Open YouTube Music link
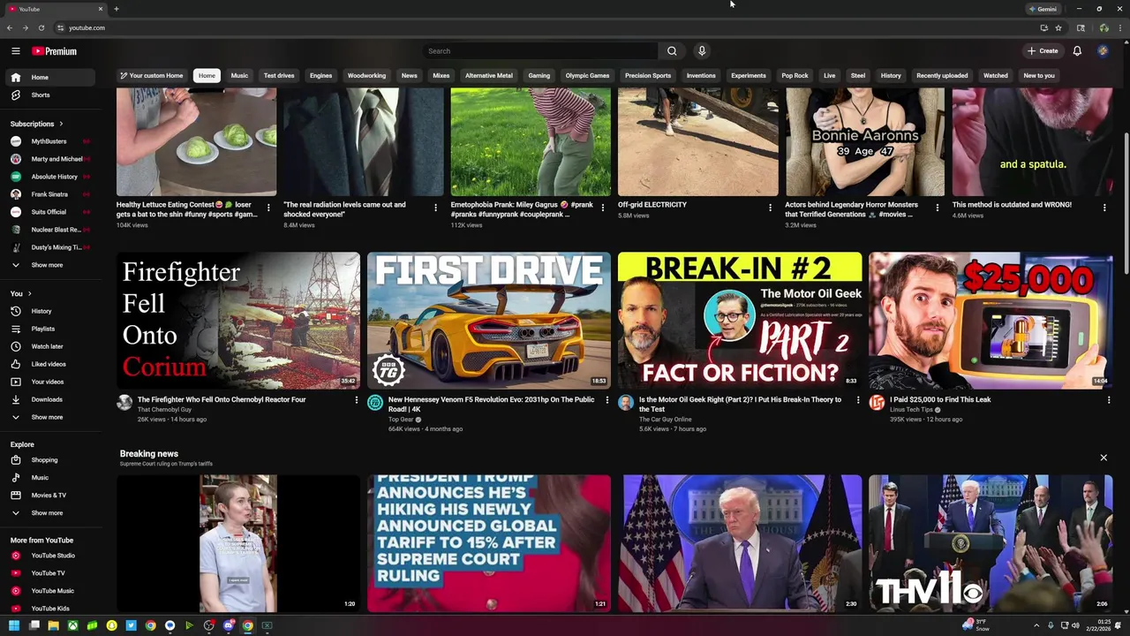The image size is (1130, 636). (x=49, y=591)
